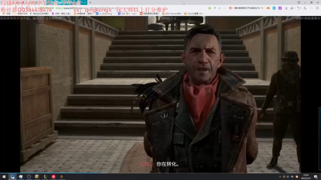Toggle the Chinese input method indicator
The height and width of the screenshot is (180, 321).
[x=293, y=177]
